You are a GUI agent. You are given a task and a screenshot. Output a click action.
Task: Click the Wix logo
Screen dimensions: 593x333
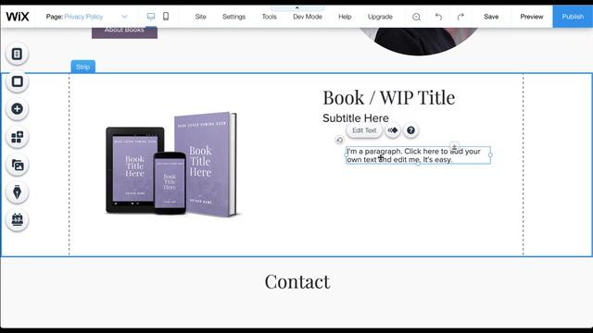pyautogui.click(x=18, y=17)
